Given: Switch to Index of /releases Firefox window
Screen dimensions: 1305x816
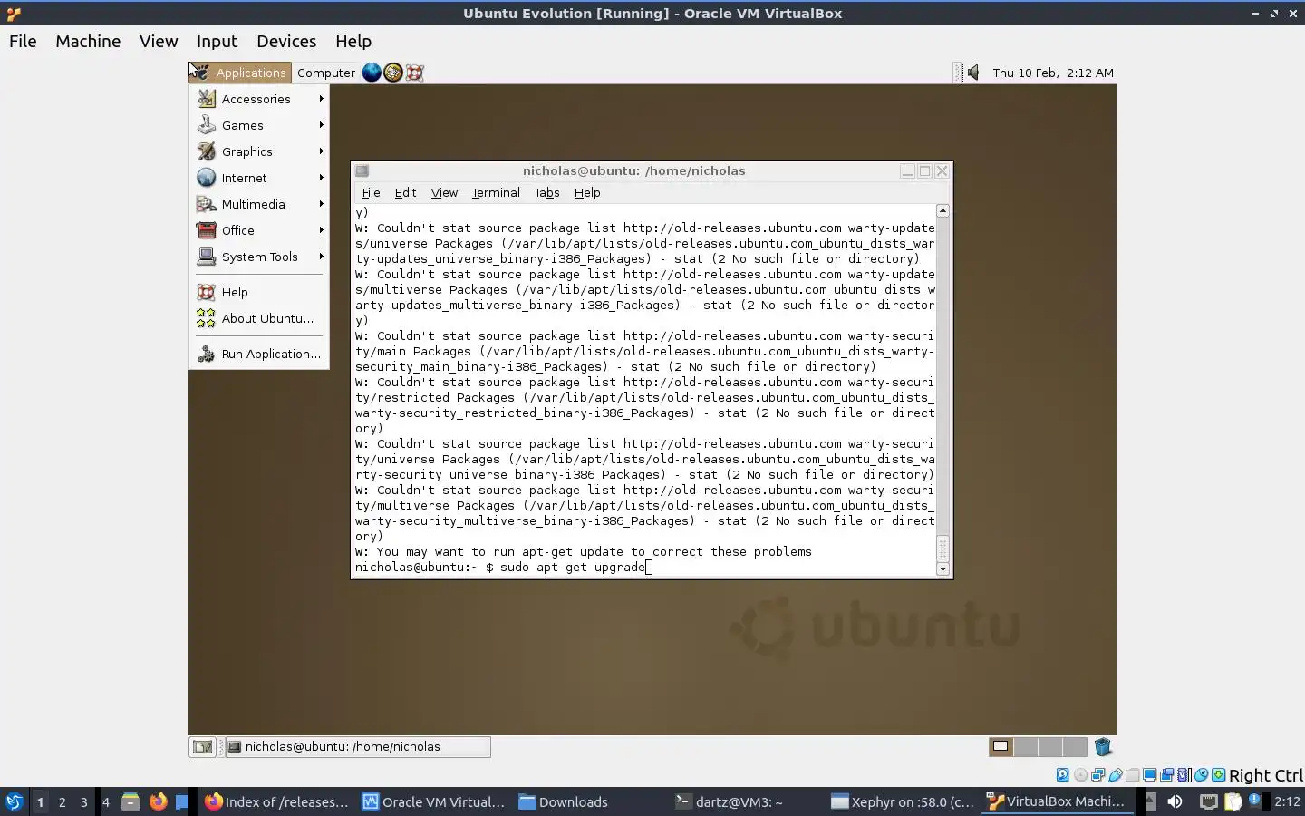Looking at the screenshot, I should coord(276,801).
